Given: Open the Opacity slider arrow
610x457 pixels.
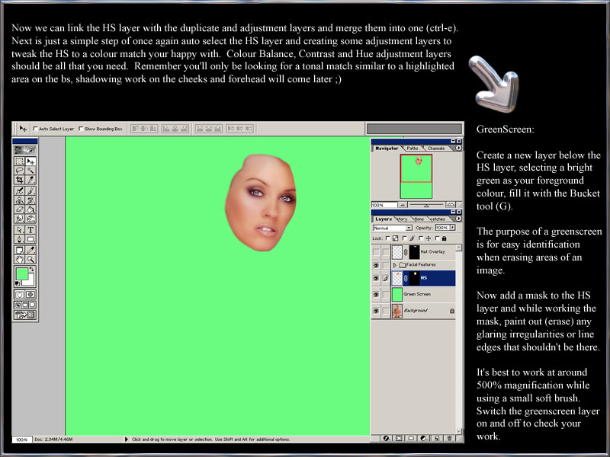Looking at the screenshot, I should pyautogui.click(x=453, y=228).
